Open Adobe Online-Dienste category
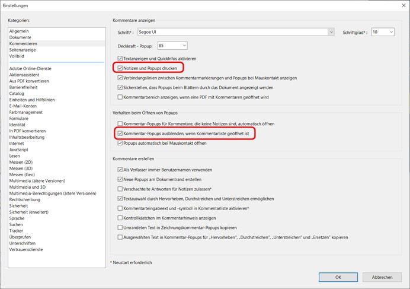This screenshot has height=289, width=410. [x=30, y=69]
